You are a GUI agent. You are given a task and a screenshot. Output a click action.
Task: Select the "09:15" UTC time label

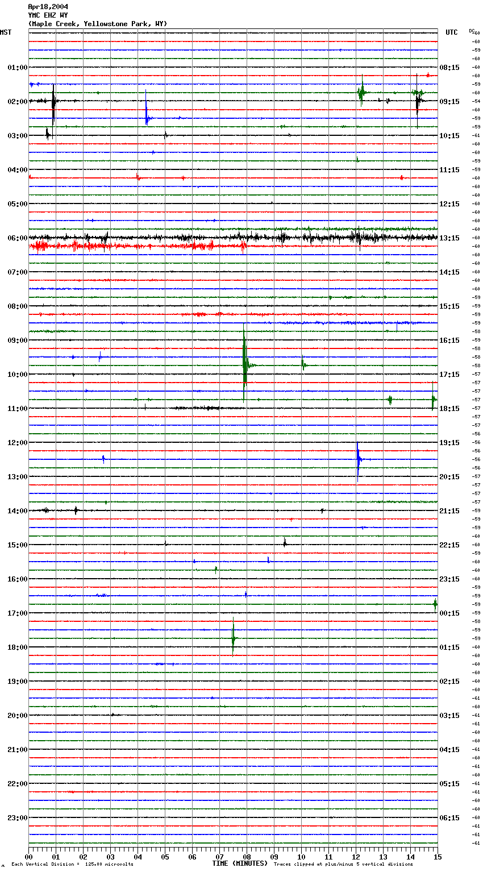point(449,101)
